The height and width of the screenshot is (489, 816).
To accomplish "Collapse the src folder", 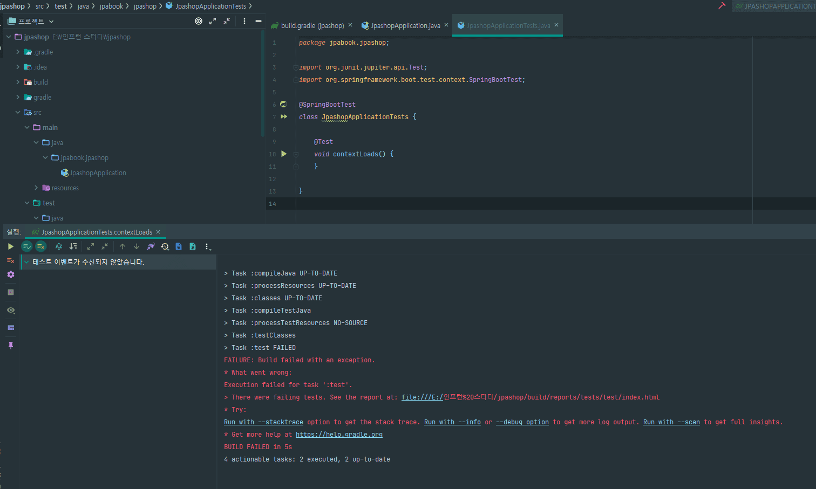I will [18, 112].
